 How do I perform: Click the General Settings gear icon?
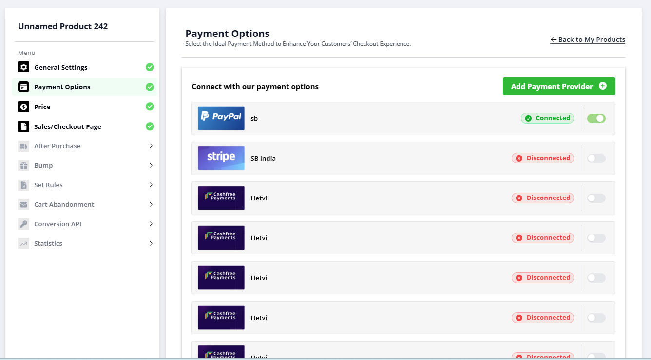coord(24,67)
